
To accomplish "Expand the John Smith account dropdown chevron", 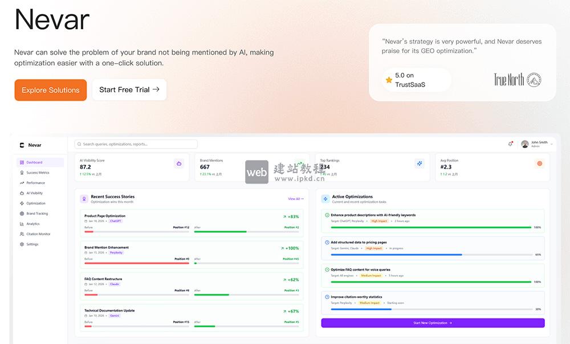I will click(552, 145).
